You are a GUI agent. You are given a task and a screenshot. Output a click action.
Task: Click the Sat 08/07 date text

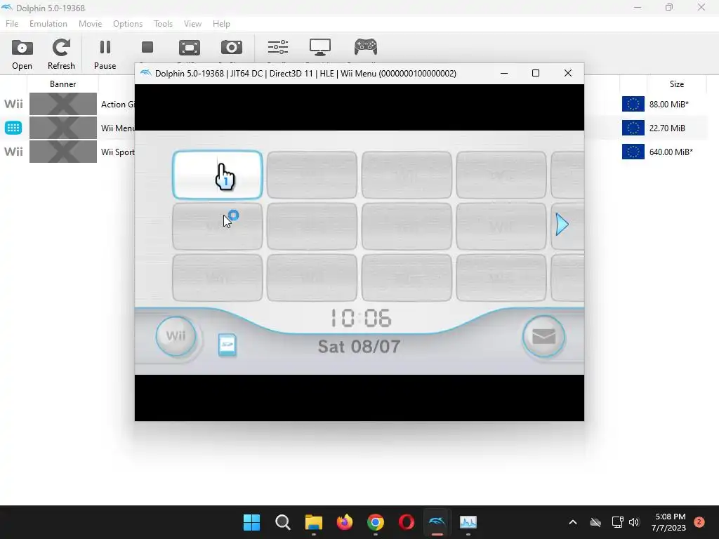coord(359,347)
